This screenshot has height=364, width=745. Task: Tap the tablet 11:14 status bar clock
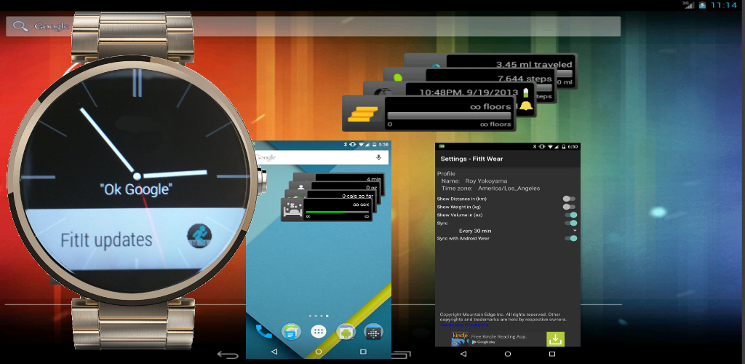724,5
